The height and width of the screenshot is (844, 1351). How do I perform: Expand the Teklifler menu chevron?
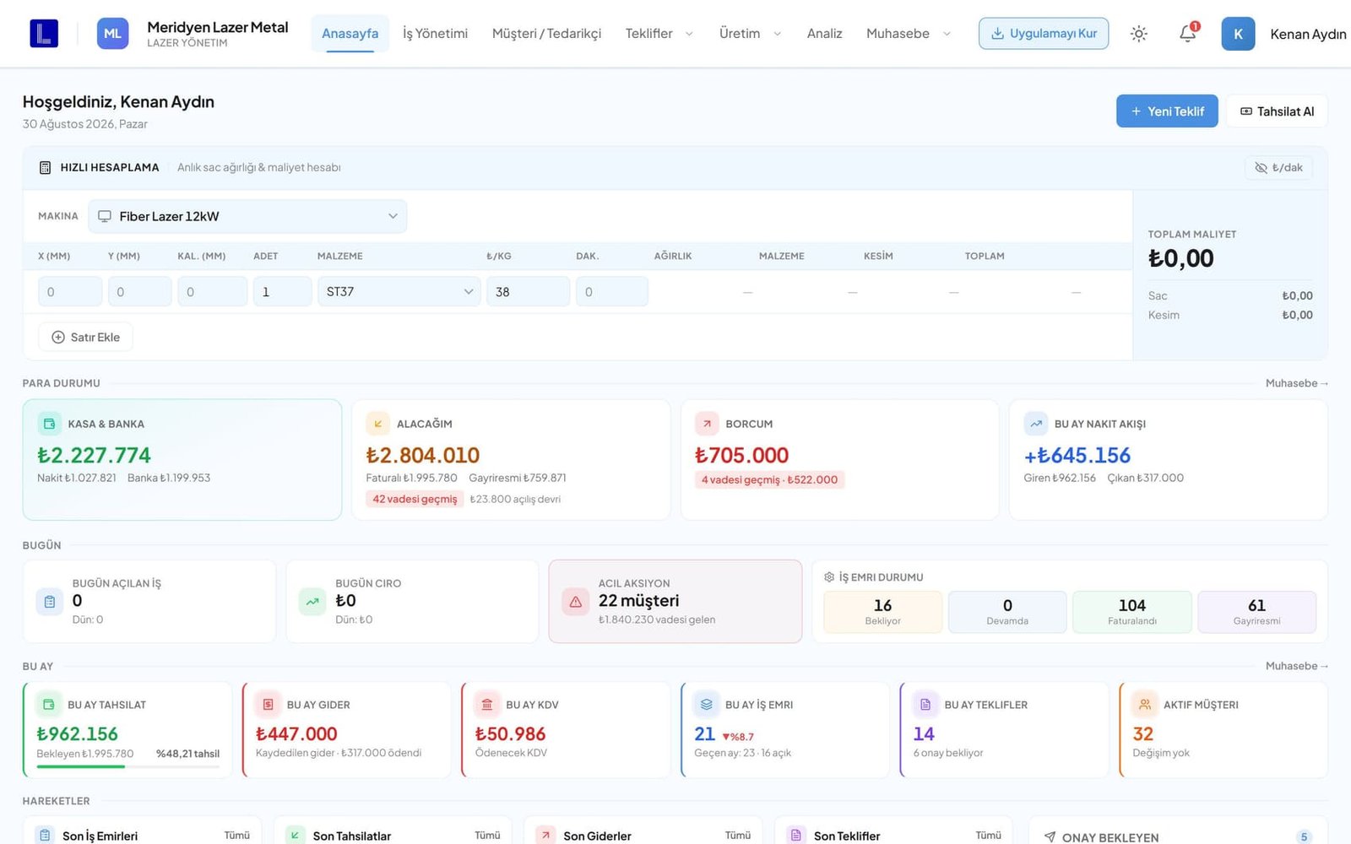click(689, 34)
